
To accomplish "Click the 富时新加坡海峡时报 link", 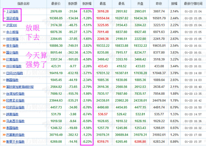I will click(20, 87).
